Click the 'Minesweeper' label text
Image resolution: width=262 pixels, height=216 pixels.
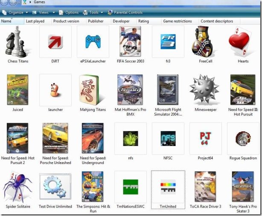coord(206,110)
